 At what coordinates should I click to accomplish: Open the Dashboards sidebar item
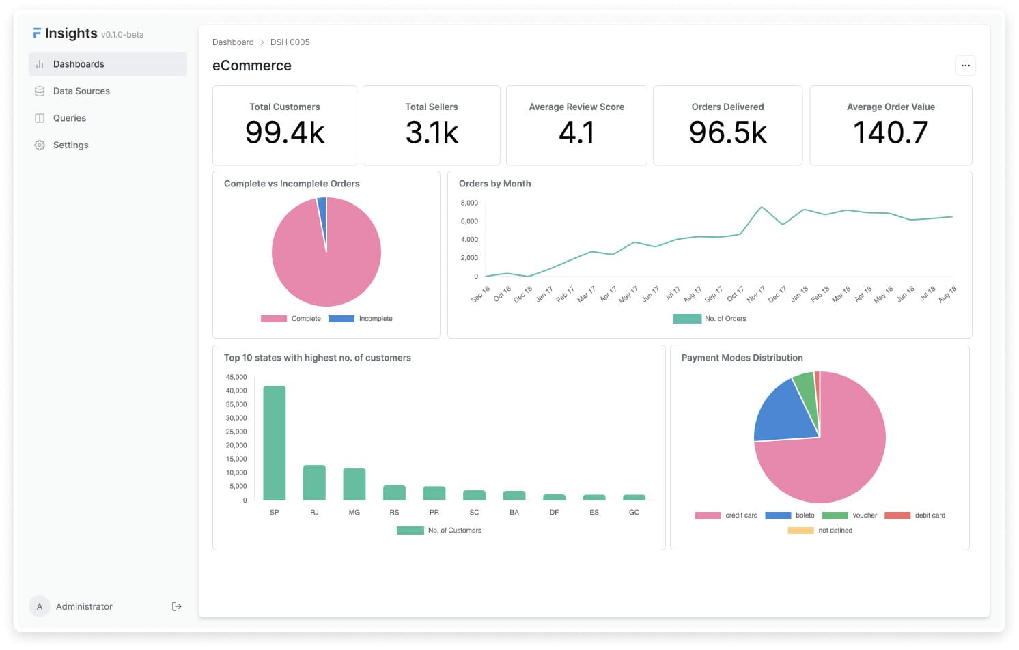(108, 64)
